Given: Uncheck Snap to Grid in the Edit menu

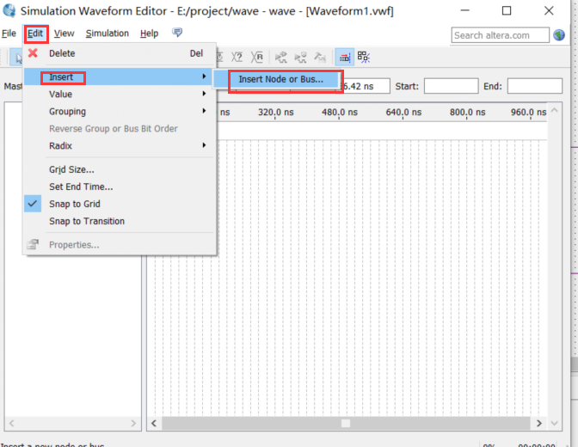Looking at the screenshot, I should tap(119, 204).
